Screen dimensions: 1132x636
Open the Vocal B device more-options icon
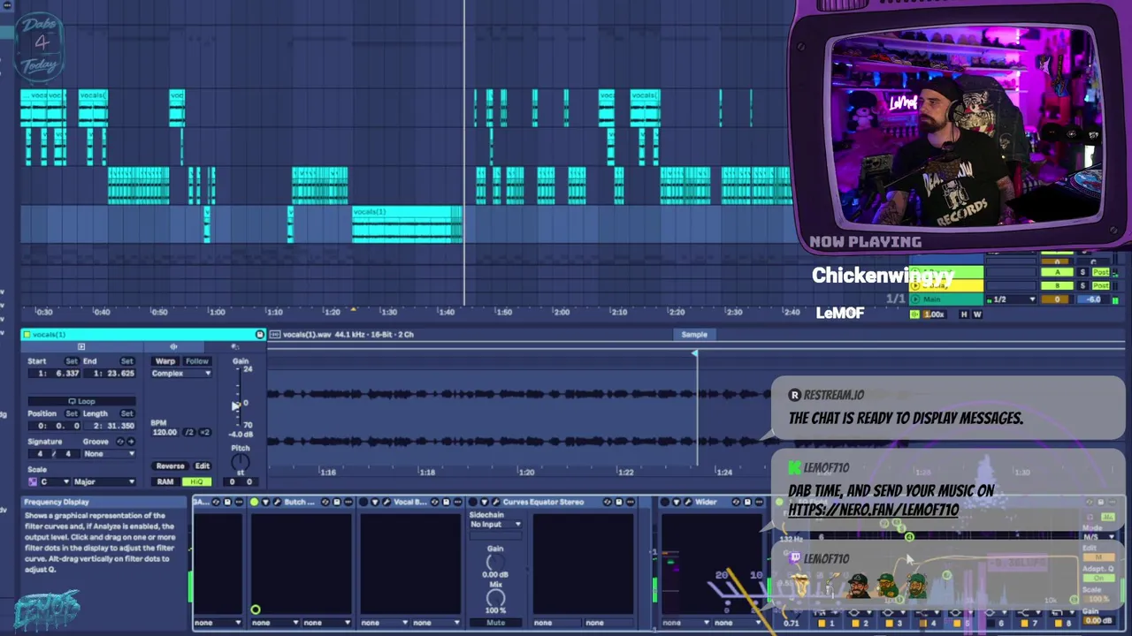click(x=458, y=502)
